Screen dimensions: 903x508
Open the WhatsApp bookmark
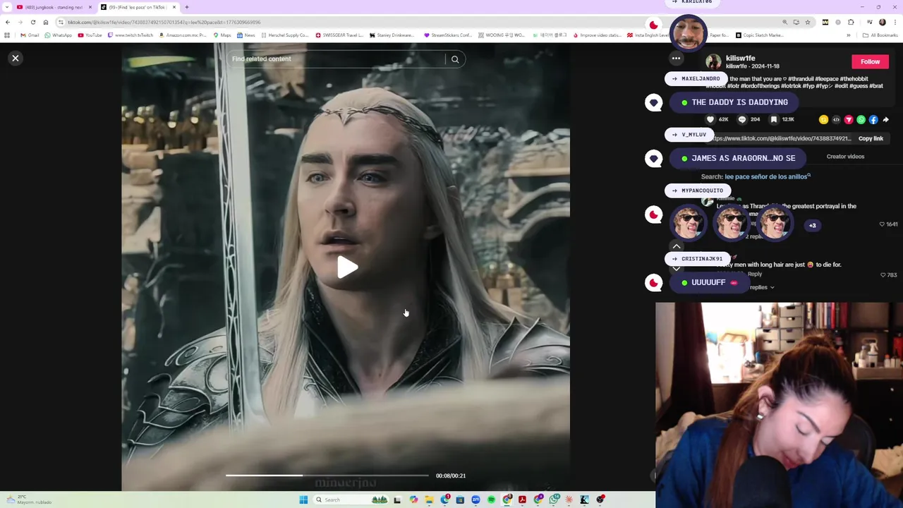click(58, 35)
